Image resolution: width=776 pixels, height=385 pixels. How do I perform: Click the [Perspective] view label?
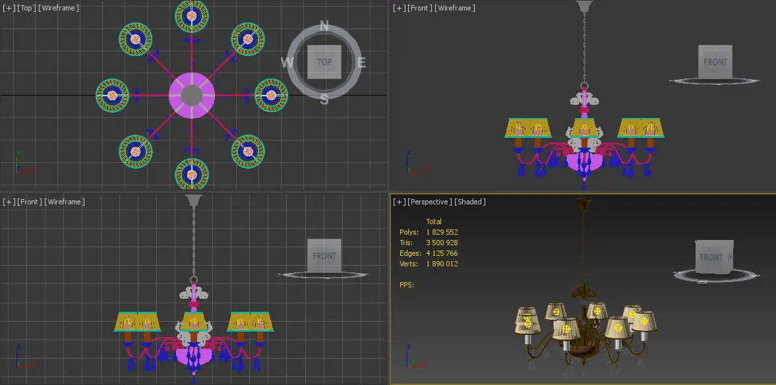click(x=429, y=202)
